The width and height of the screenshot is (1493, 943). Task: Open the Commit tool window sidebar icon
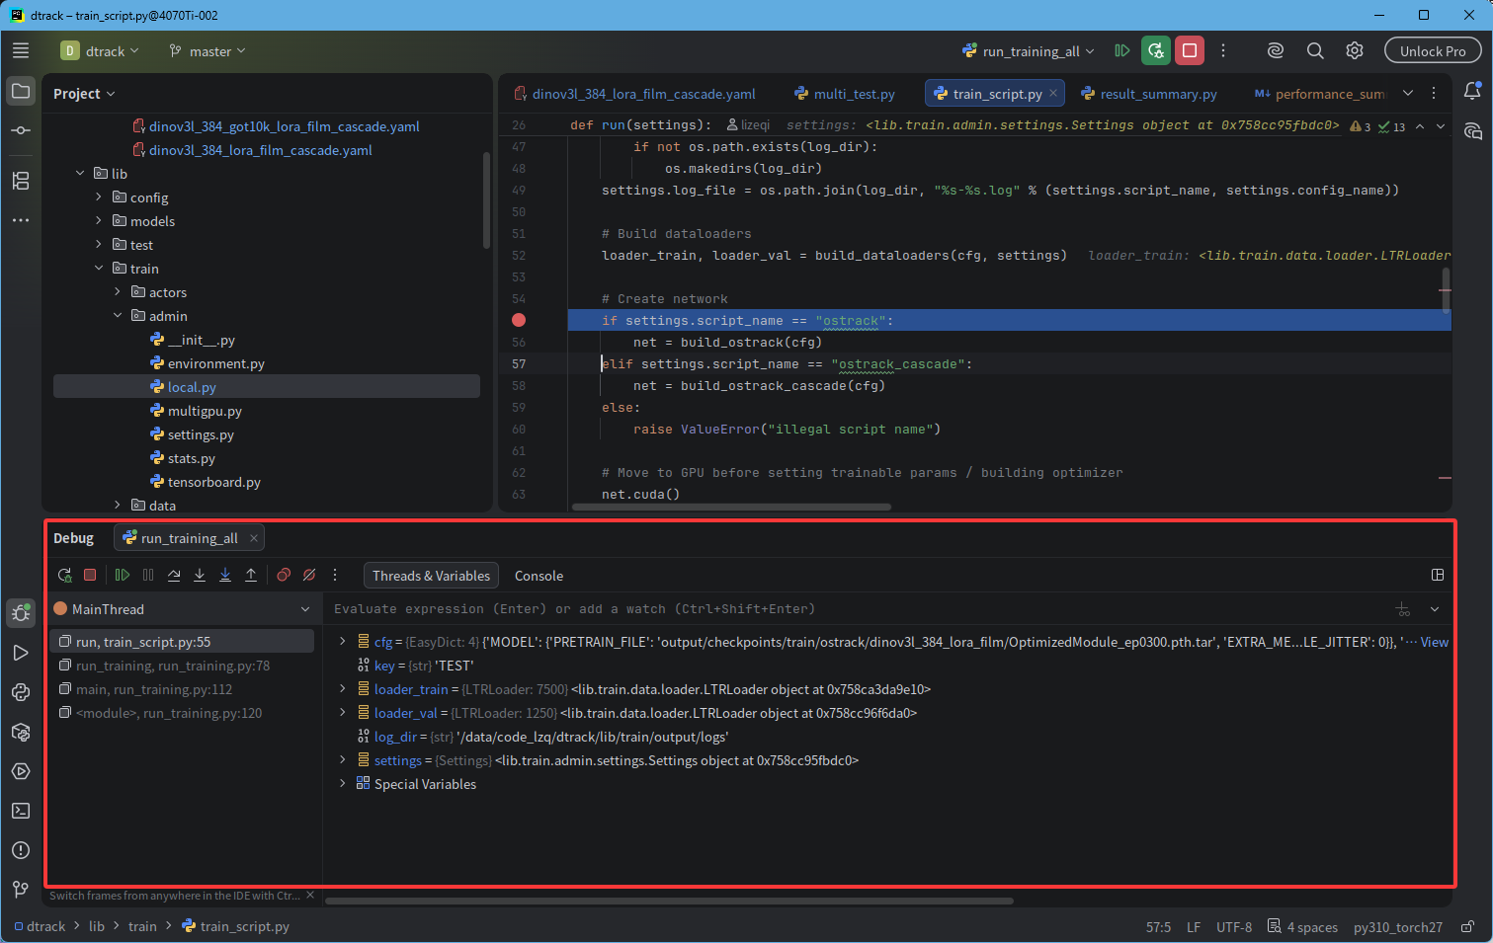21,130
